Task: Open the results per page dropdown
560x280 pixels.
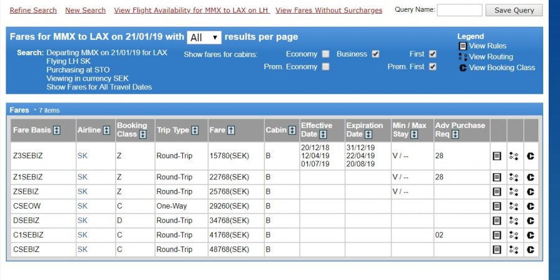Action: (x=204, y=37)
